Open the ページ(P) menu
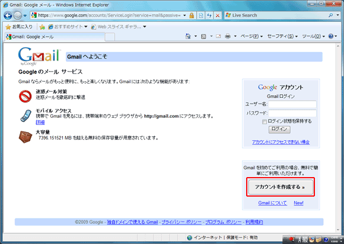Screen dimensions: 344x244 coord(251,36)
